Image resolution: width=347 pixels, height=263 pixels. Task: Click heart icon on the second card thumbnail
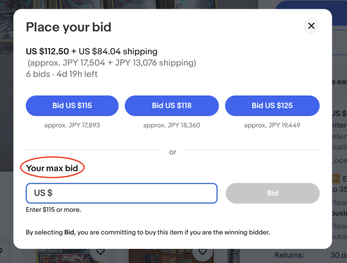(x=202, y=252)
